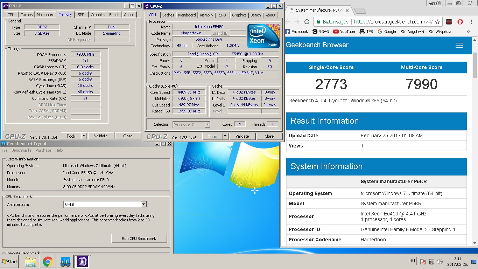This screenshot has height=269, width=478.
Task: Click the network tray icon
Action: click(x=431, y=262)
